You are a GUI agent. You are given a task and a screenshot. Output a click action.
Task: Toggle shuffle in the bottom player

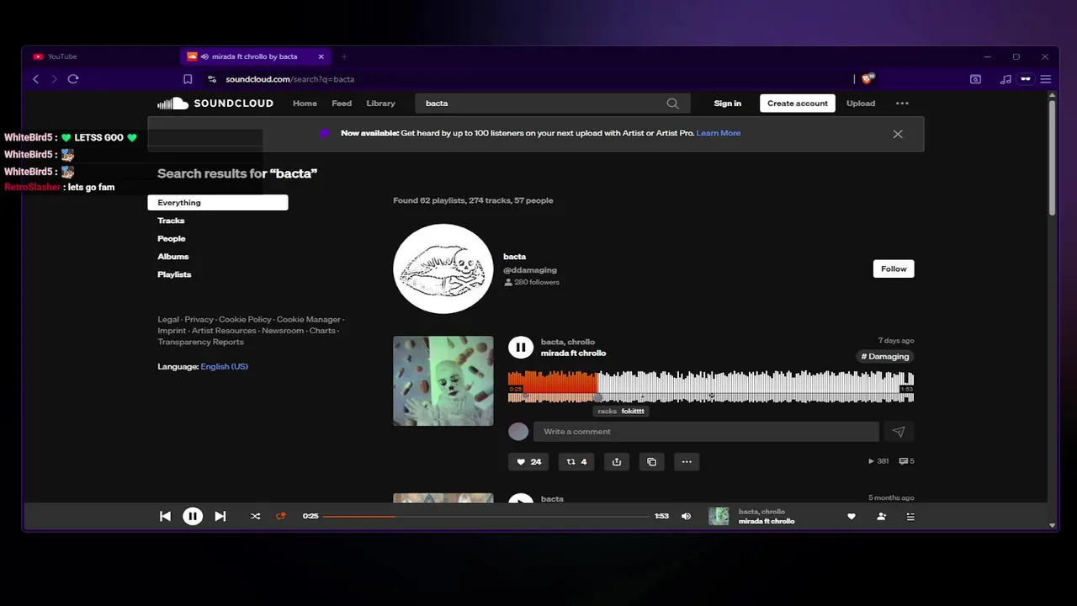255,516
